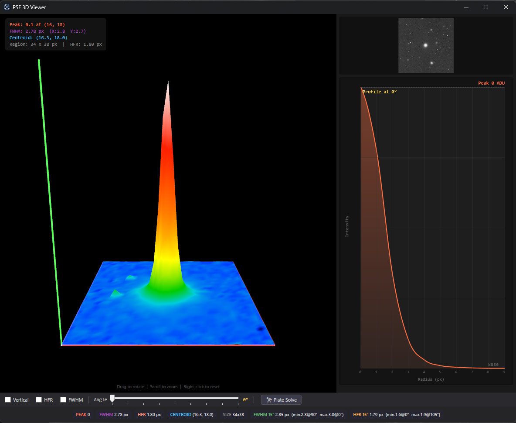Maximize the PSF 3D Viewer window
This screenshot has width=516, height=423.
[x=486, y=7]
